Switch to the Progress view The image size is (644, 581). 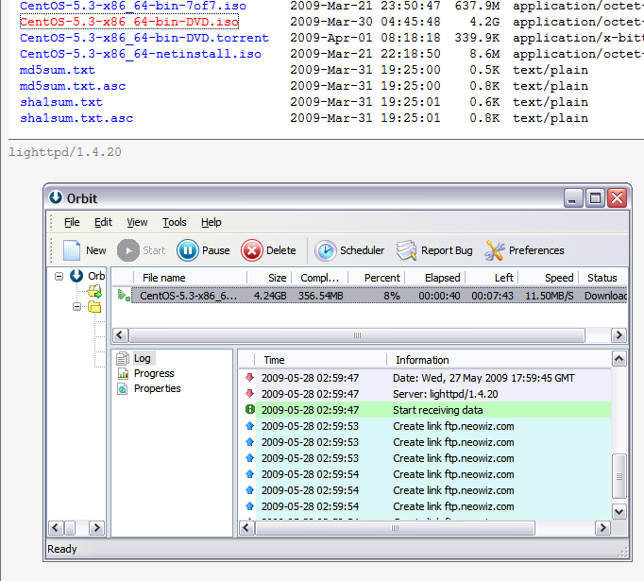coord(154,373)
